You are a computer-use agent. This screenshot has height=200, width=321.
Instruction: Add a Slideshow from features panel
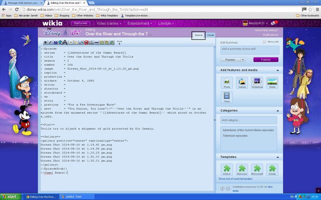(x=257, y=82)
